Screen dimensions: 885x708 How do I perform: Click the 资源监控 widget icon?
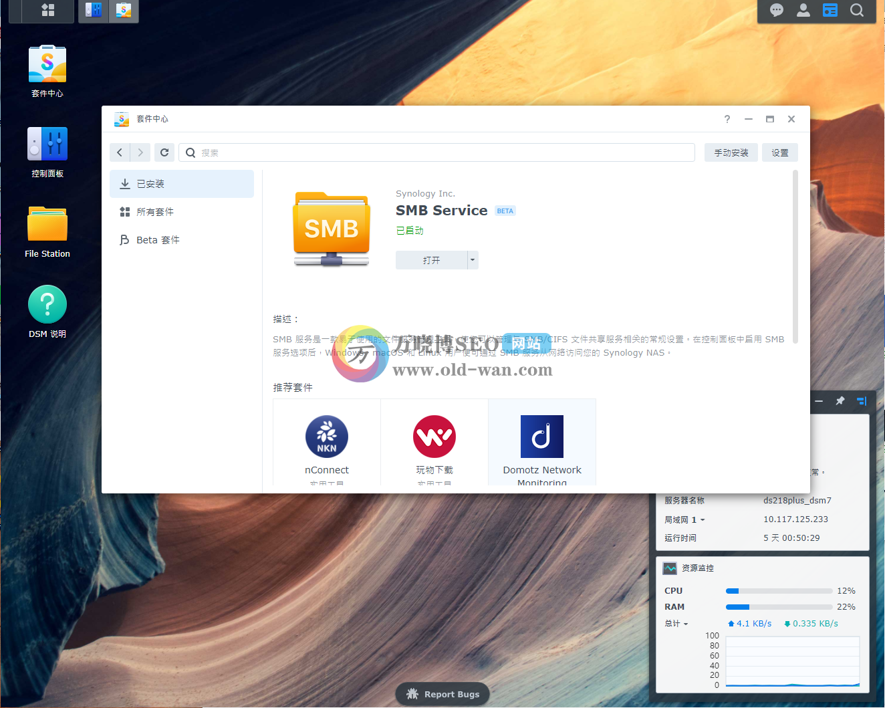pyautogui.click(x=670, y=568)
